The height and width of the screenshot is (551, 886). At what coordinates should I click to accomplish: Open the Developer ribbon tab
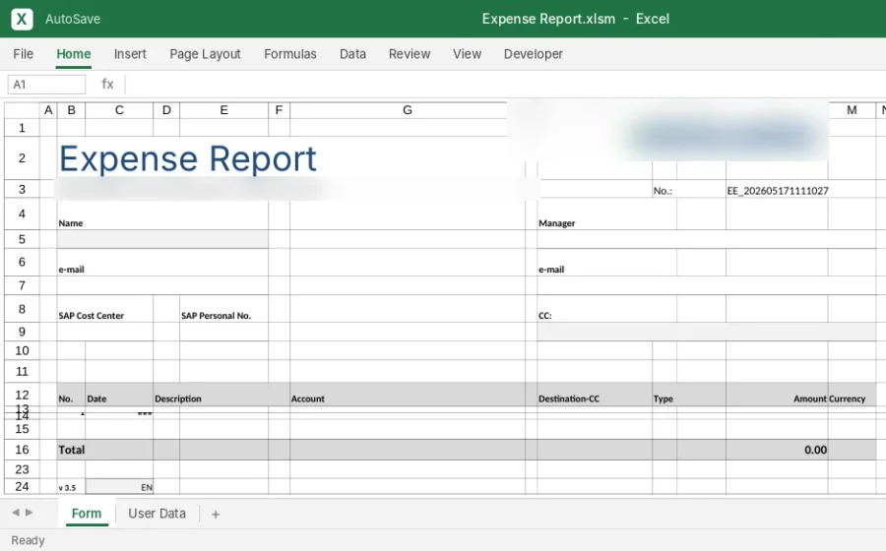[x=533, y=54]
